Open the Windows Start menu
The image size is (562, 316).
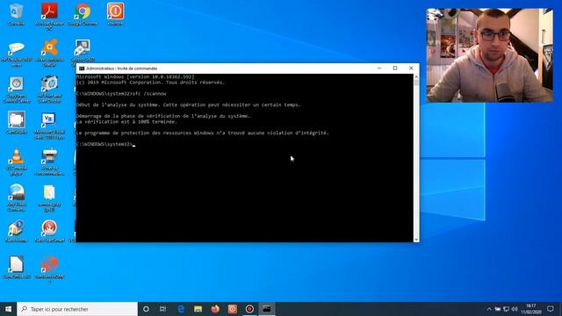point(8,309)
